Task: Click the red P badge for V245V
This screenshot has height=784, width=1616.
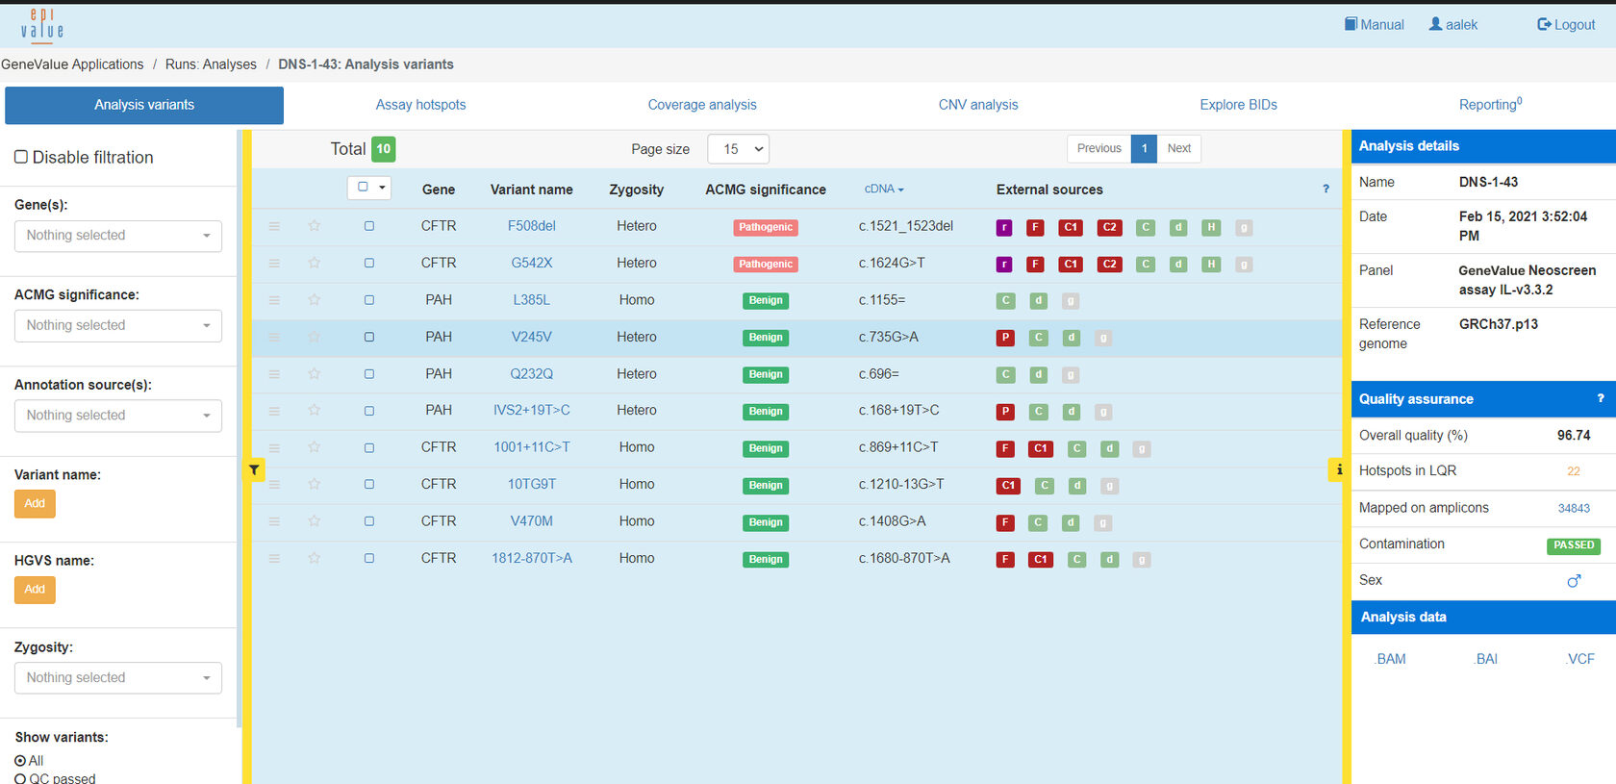Action: coord(1005,338)
